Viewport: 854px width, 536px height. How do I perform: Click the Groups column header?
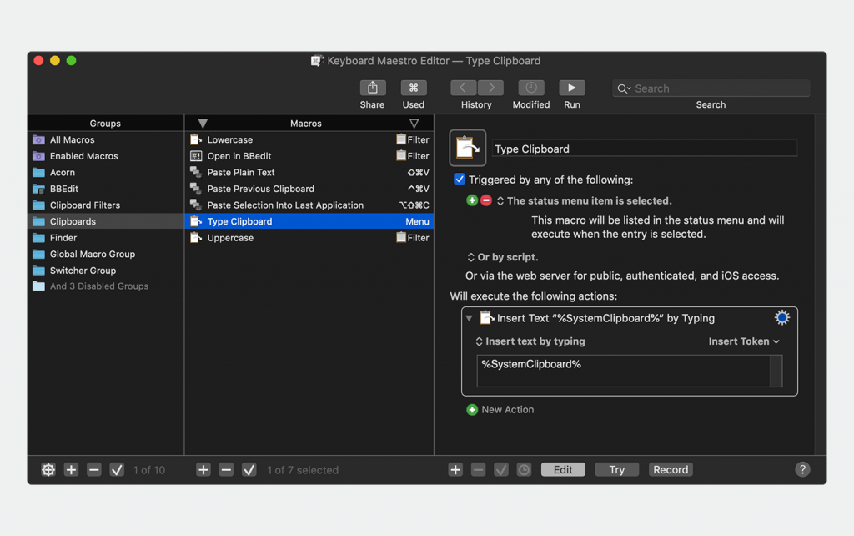[x=106, y=124]
